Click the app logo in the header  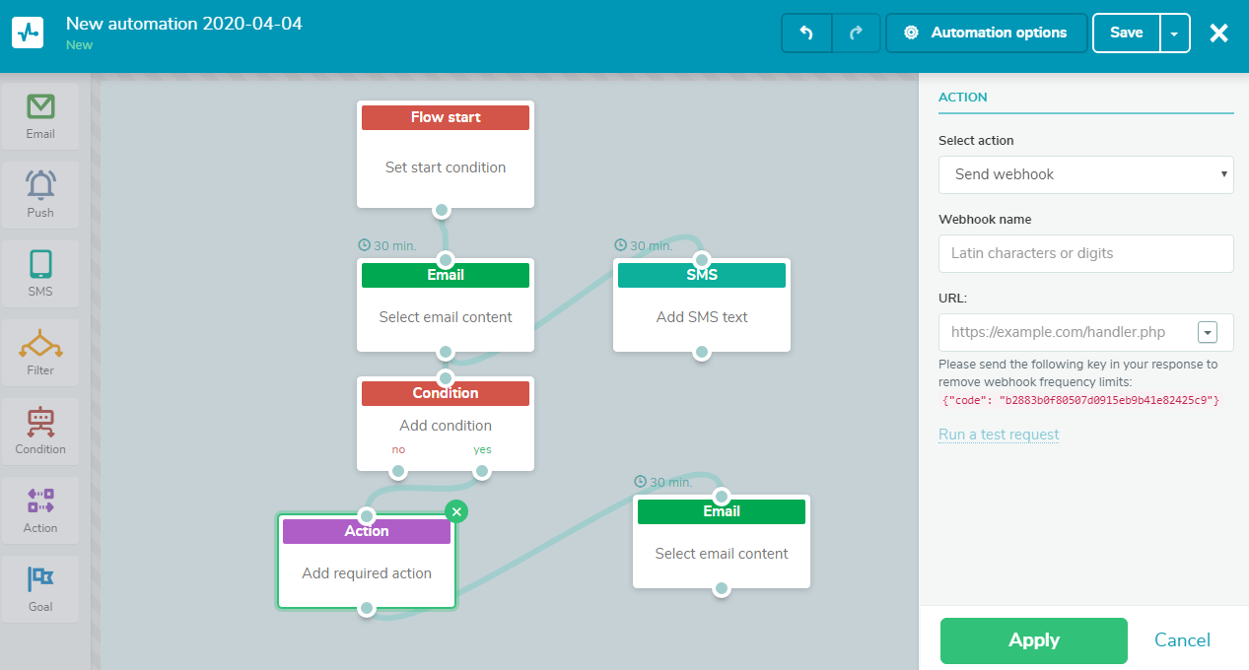(x=27, y=33)
